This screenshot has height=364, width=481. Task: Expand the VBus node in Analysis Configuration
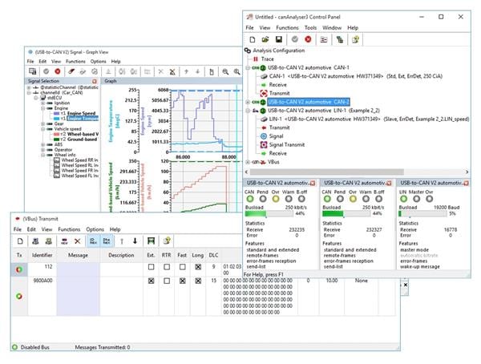[x=249, y=163]
